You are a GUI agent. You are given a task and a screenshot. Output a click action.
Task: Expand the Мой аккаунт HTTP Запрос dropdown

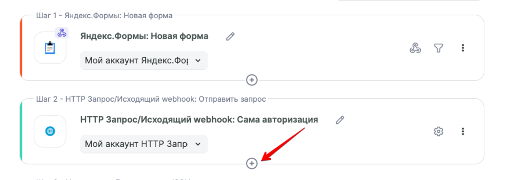click(x=144, y=144)
